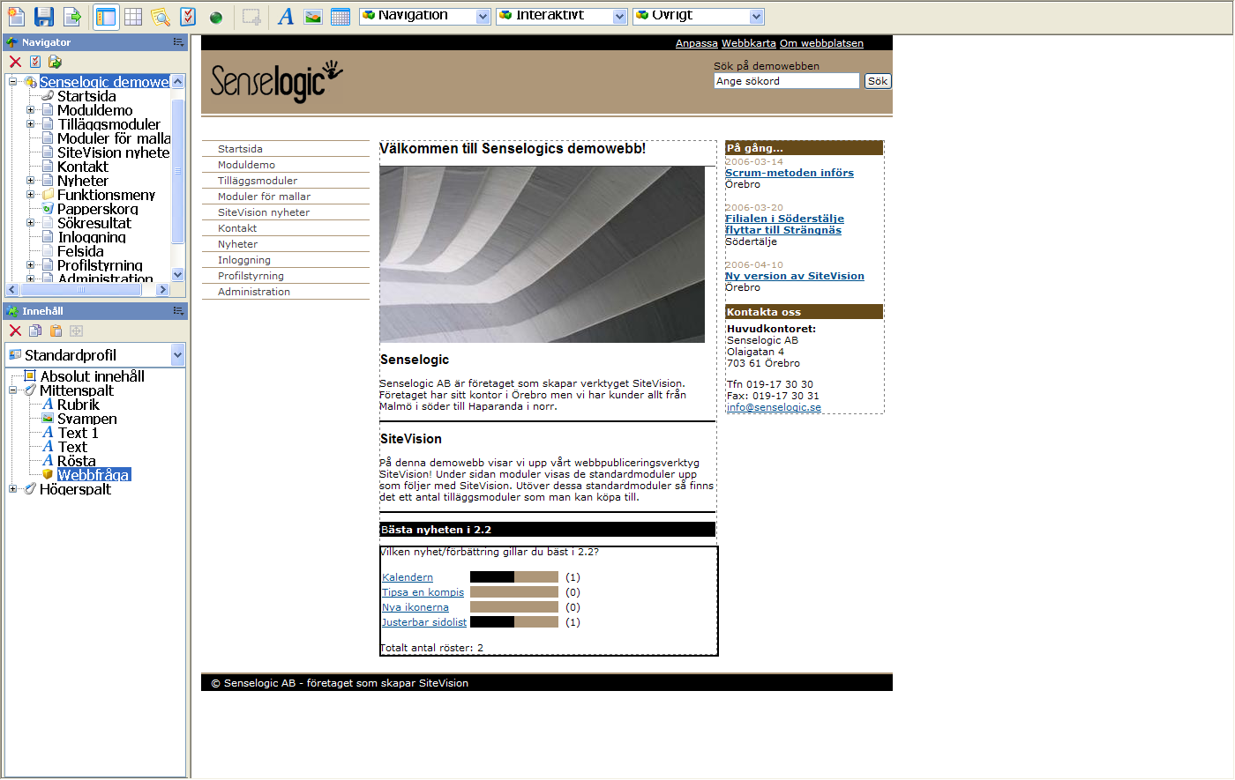The height and width of the screenshot is (780, 1235).
Task: Select the Svampen image module
Action: pyautogui.click(x=86, y=419)
